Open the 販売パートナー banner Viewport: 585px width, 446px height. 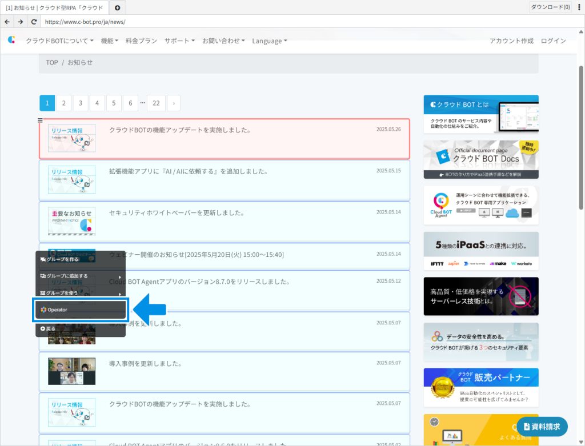point(481,387)
